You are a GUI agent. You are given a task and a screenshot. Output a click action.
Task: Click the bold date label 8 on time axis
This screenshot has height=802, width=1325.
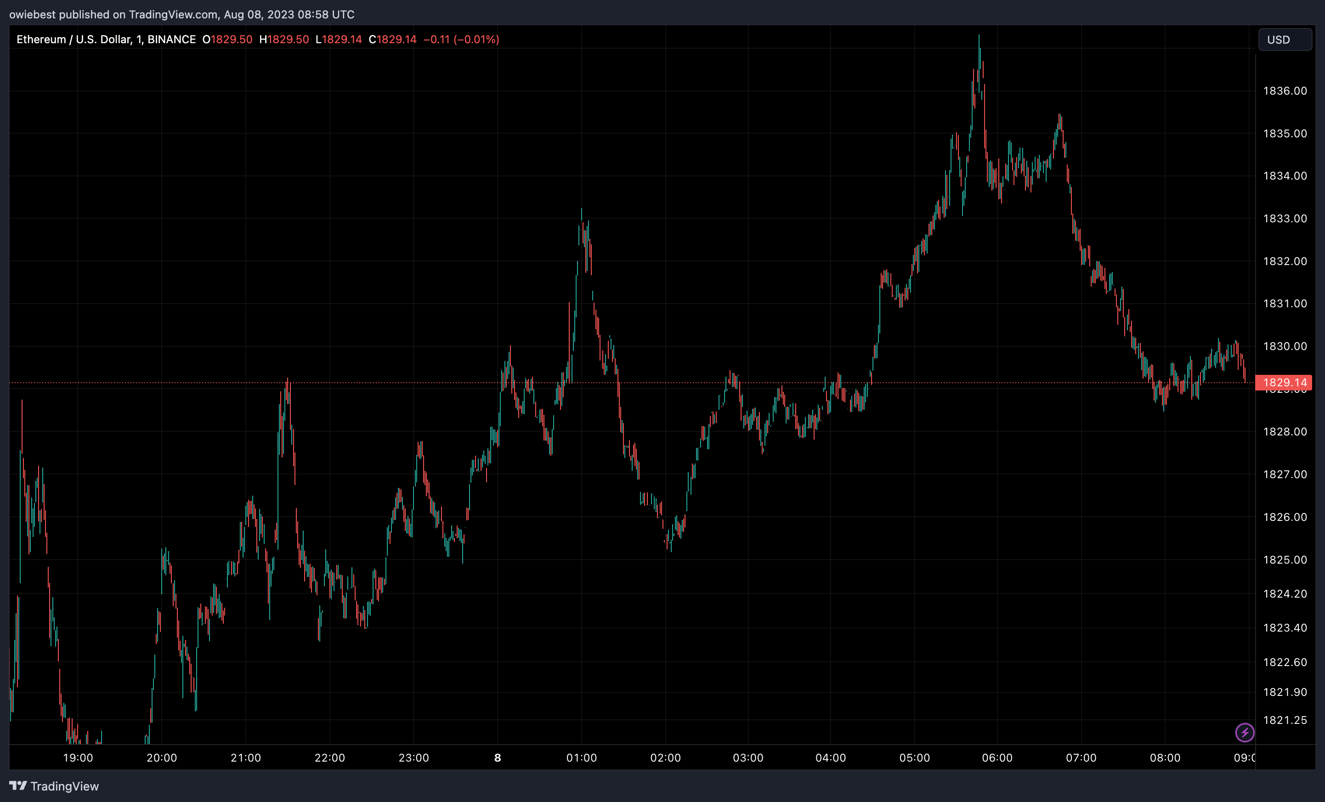[498, 757]
